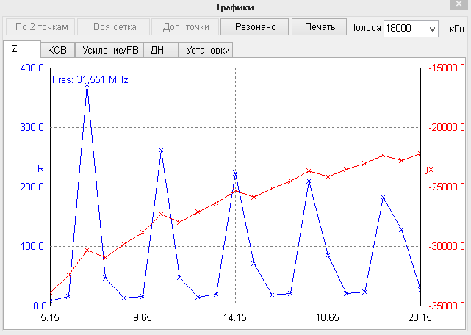Open the КСВ tab
The image size is (471, 335).
point(56,51)
